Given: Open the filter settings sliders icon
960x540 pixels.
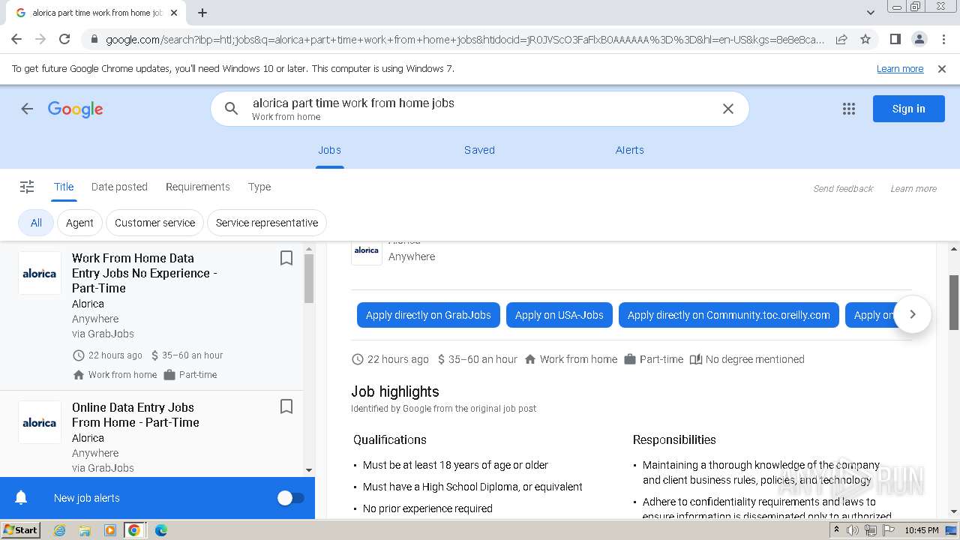Looking at the screenshot, I should 27,187.
